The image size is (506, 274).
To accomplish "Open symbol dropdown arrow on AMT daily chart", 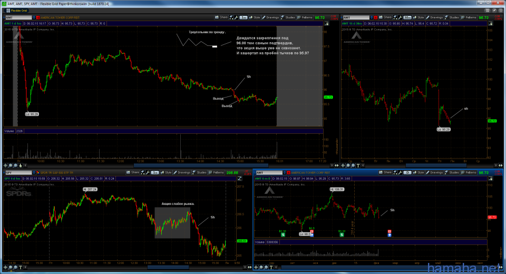I will coord(284,173).
